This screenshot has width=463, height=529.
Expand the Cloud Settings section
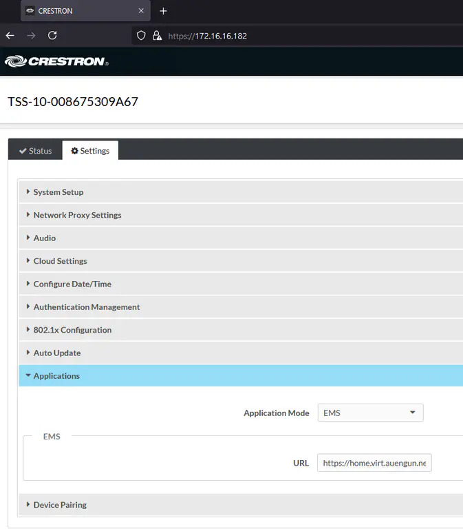241,261
